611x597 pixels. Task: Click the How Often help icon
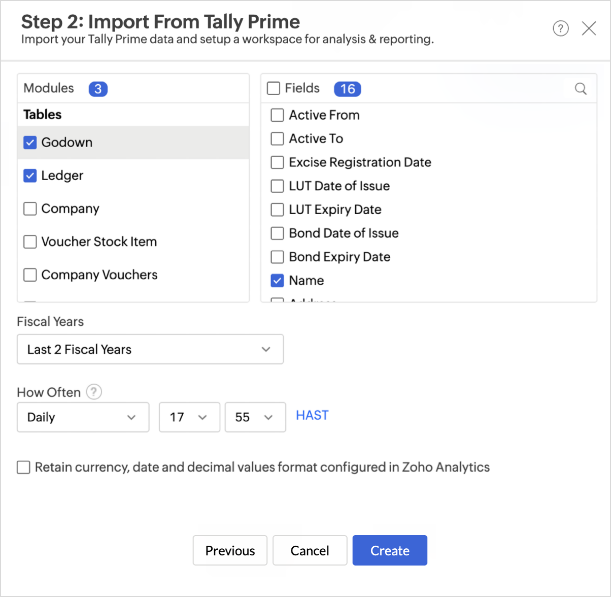point(94,392)
